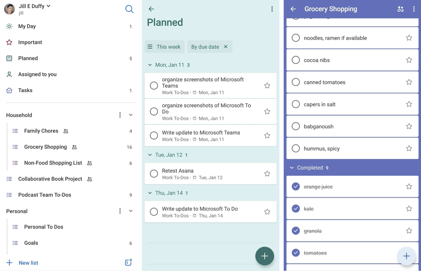
Task: Star the Retest Asana task
Action: point(267,174)
